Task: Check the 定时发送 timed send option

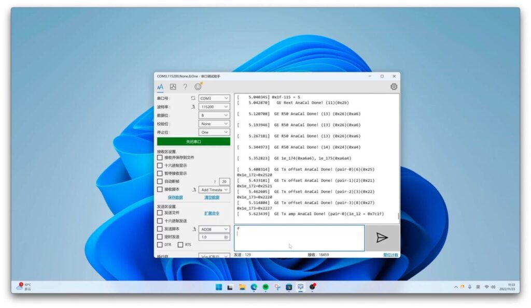Action: tap(159, 237)
